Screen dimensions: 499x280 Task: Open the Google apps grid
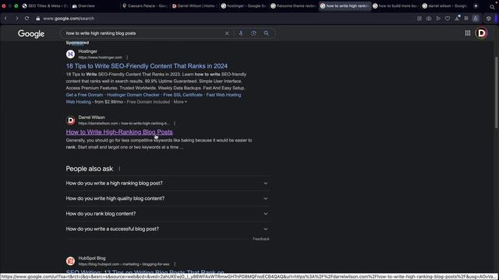pyautogui.click(x=468, y=33)
